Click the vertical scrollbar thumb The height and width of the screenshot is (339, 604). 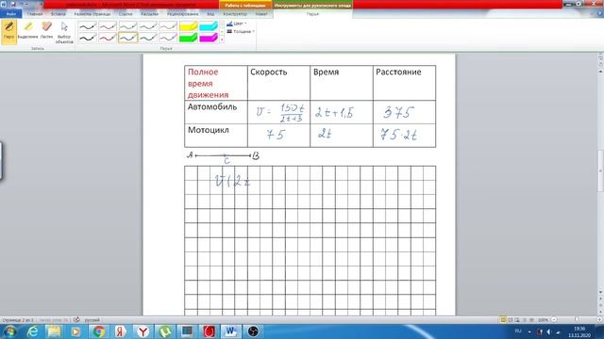(x=600, y=170)
